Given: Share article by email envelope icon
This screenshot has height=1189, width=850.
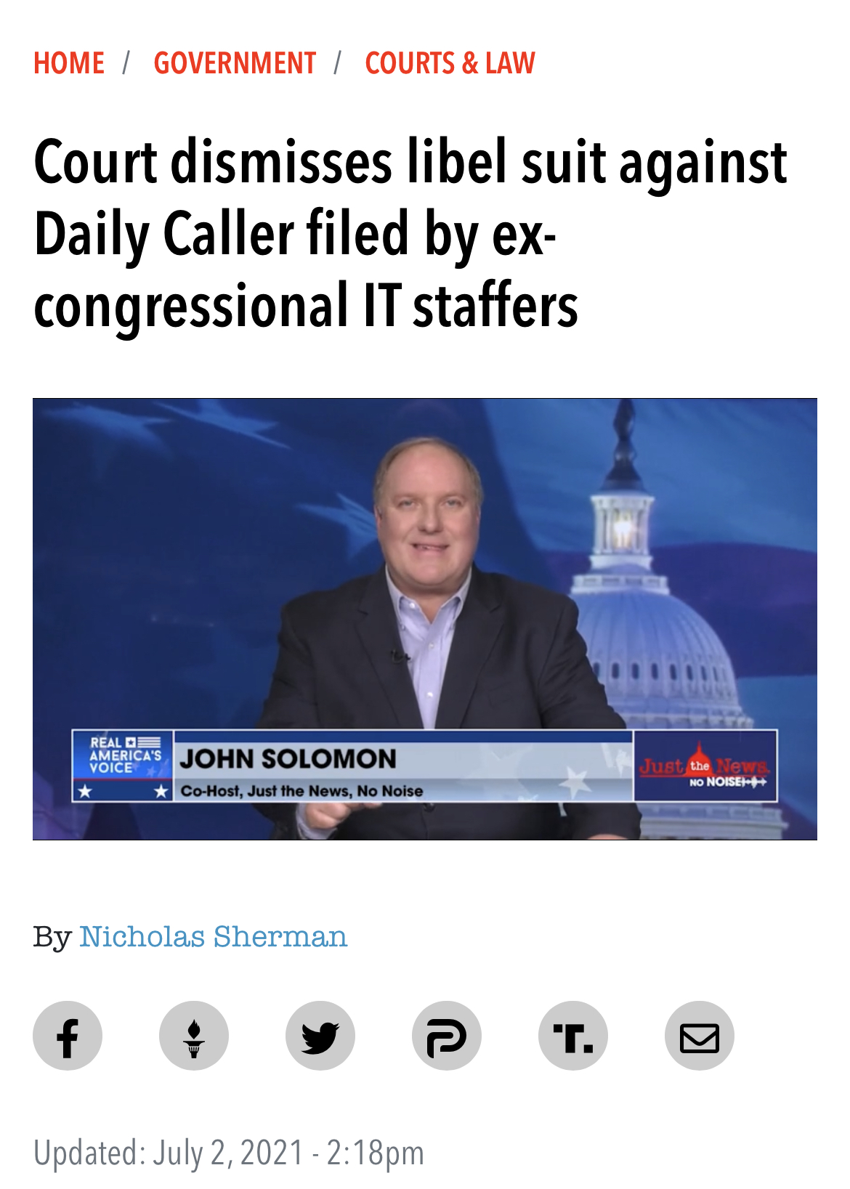Looking at the screenshot, I should click(700, 1035).
